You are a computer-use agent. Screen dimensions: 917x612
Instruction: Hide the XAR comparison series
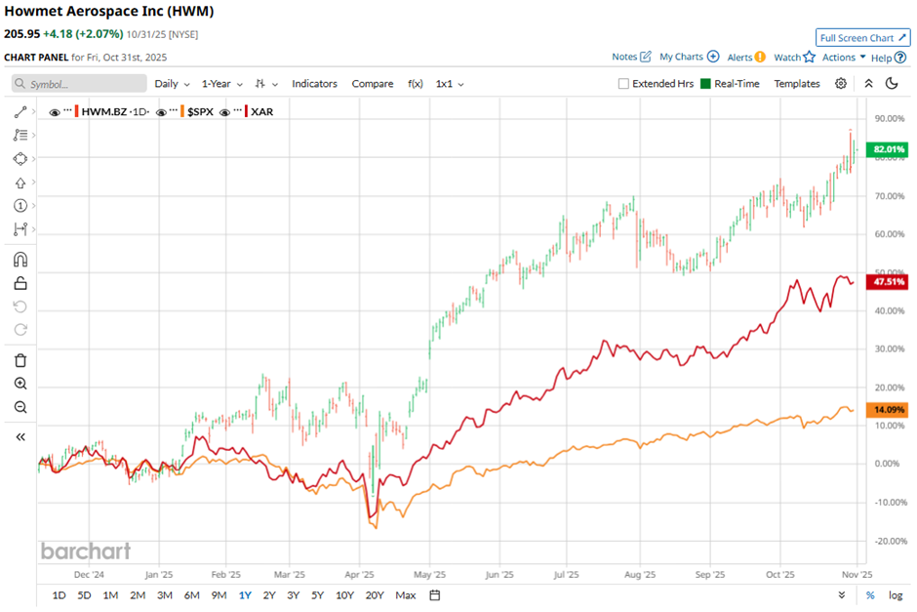(225, 112)
